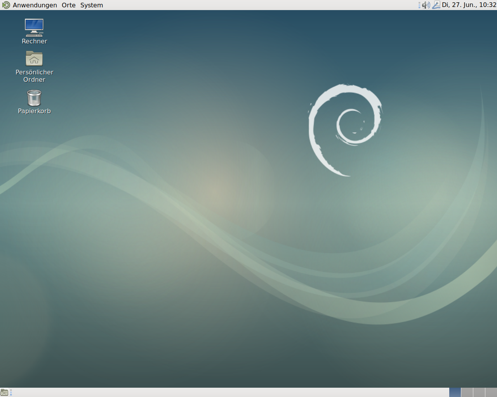The image size is (497, 397).
Task: Switch to the first highlighted workspace
Action: click(x=455, y=392)
